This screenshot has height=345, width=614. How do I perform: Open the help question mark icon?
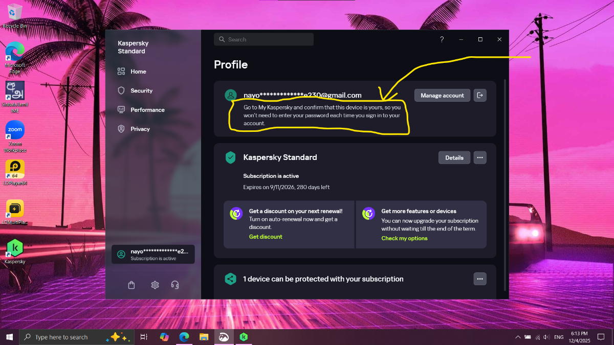[442, 39]
